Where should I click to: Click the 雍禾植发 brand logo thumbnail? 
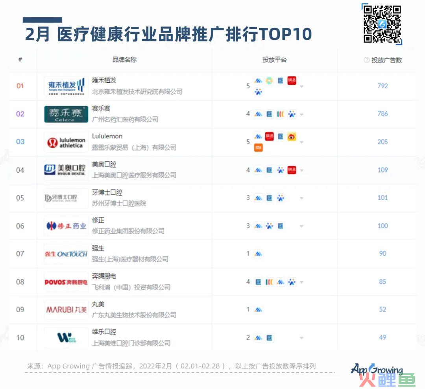point(66,86)
